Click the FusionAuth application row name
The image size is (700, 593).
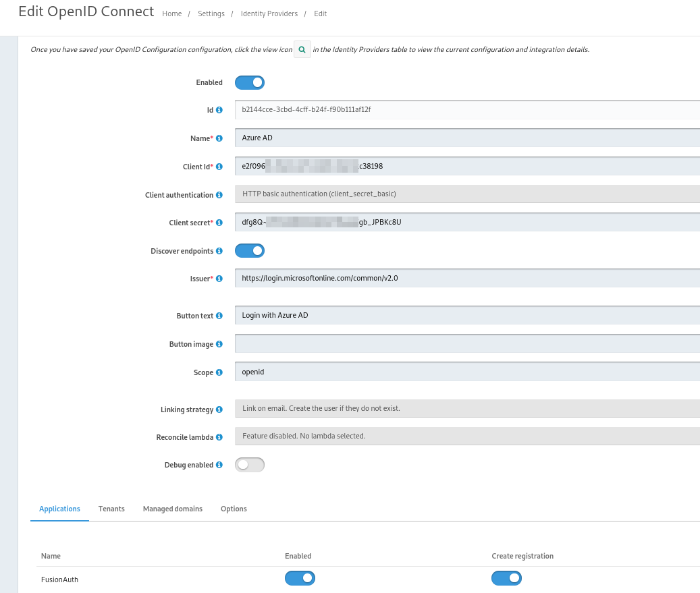point(59,580)
